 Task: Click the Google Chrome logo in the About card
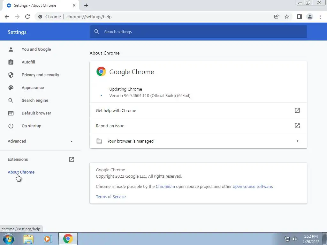pyautogui.click(x=101, y=72)
